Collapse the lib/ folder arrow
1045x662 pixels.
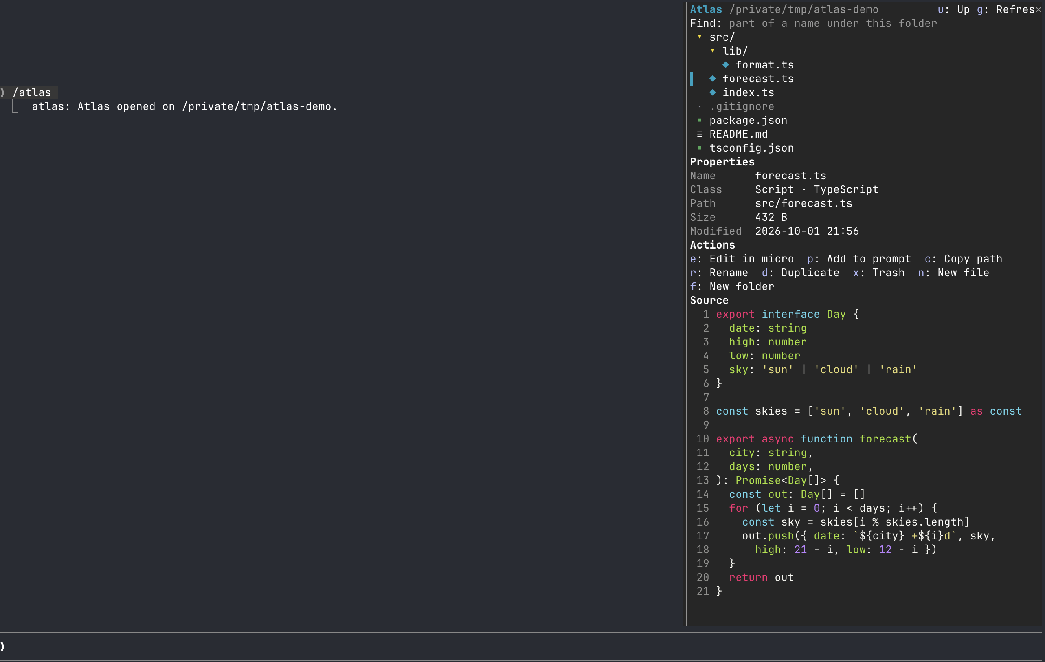(x=713, y=51)
